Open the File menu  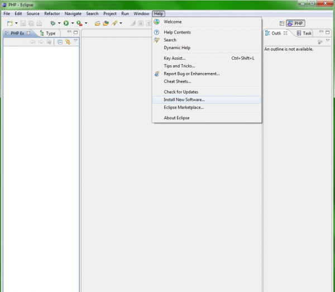tap(7, 13)
